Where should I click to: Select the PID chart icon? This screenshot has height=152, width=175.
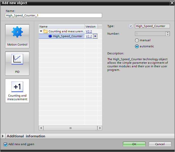click(x=17, y=59)
